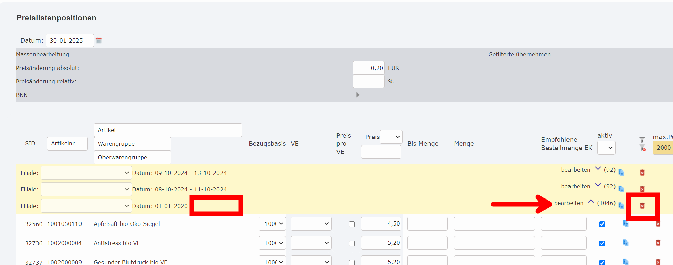The width and height of the screenshot is (673, 265).
Task: Uncheck aktiv for Antistress bio VE
Action: (x=602, y=243)
